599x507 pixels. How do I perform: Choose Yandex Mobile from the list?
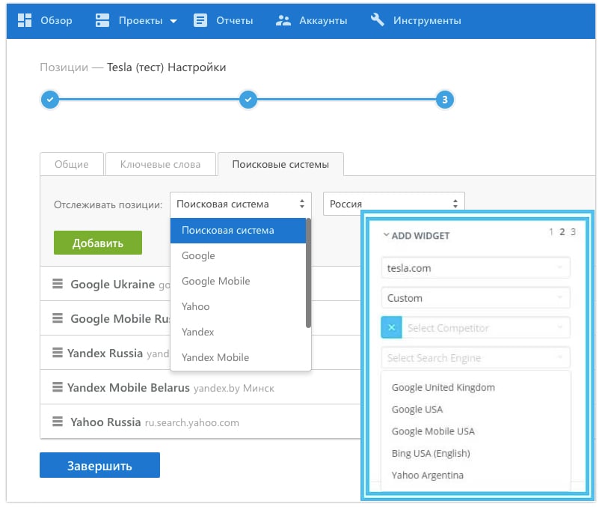pyautogui.click(x=215, y=357)
